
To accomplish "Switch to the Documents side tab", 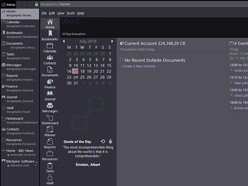I will 20,45.
